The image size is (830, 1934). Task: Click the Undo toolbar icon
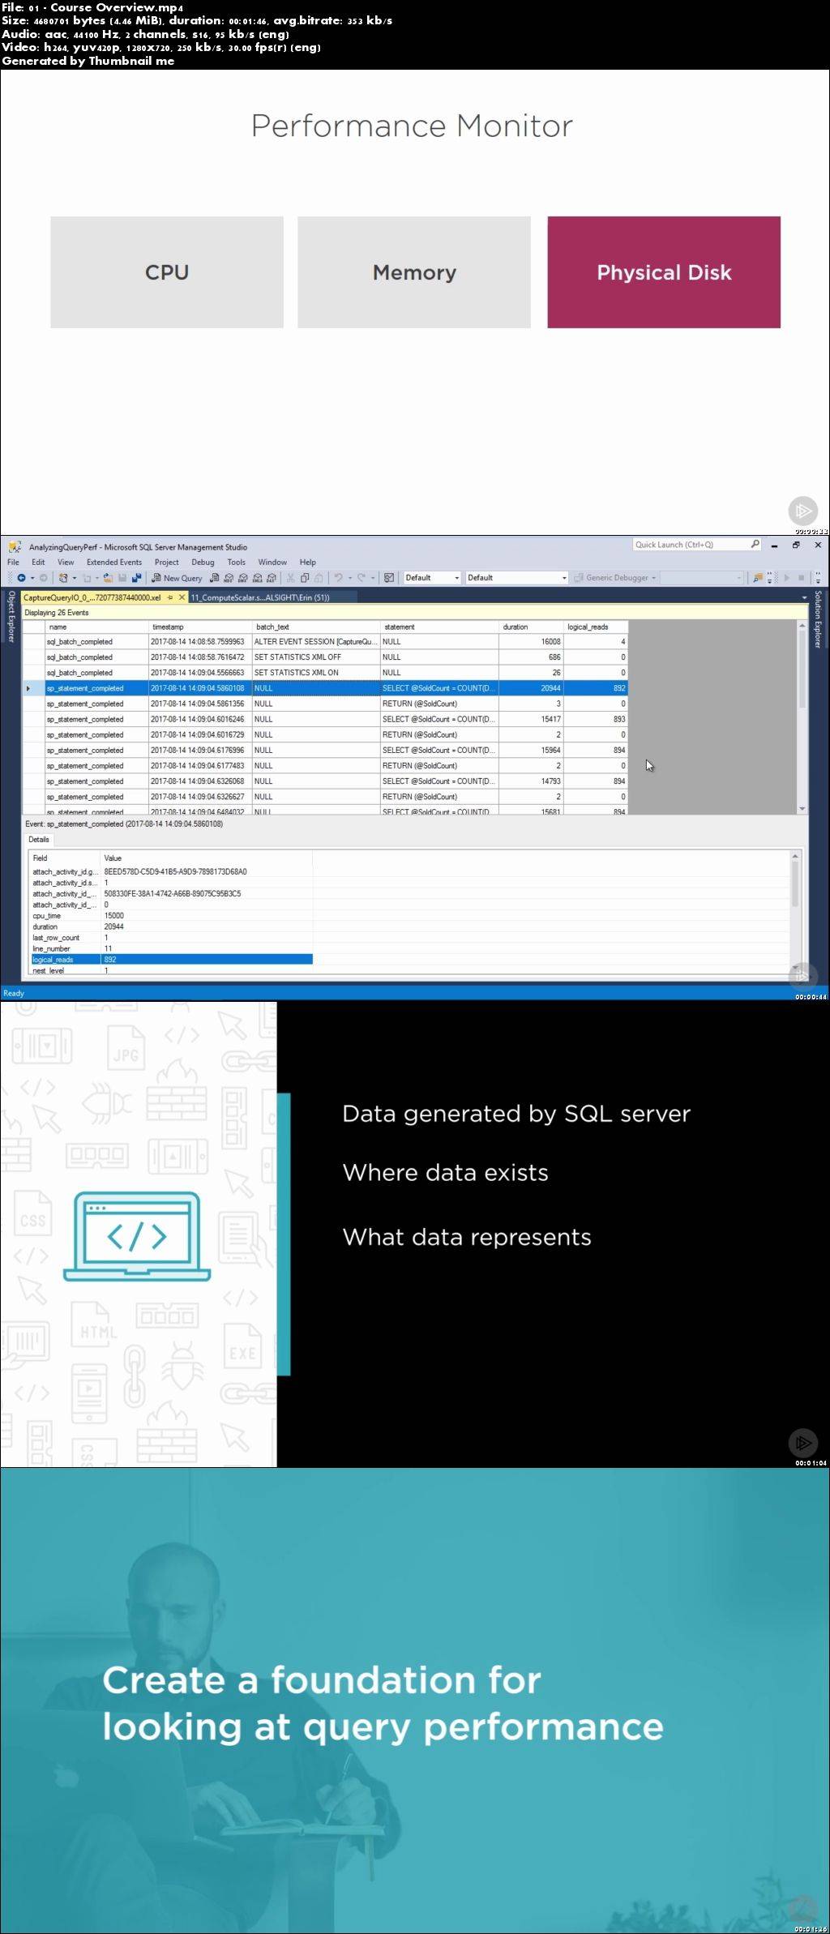point(338,578)
